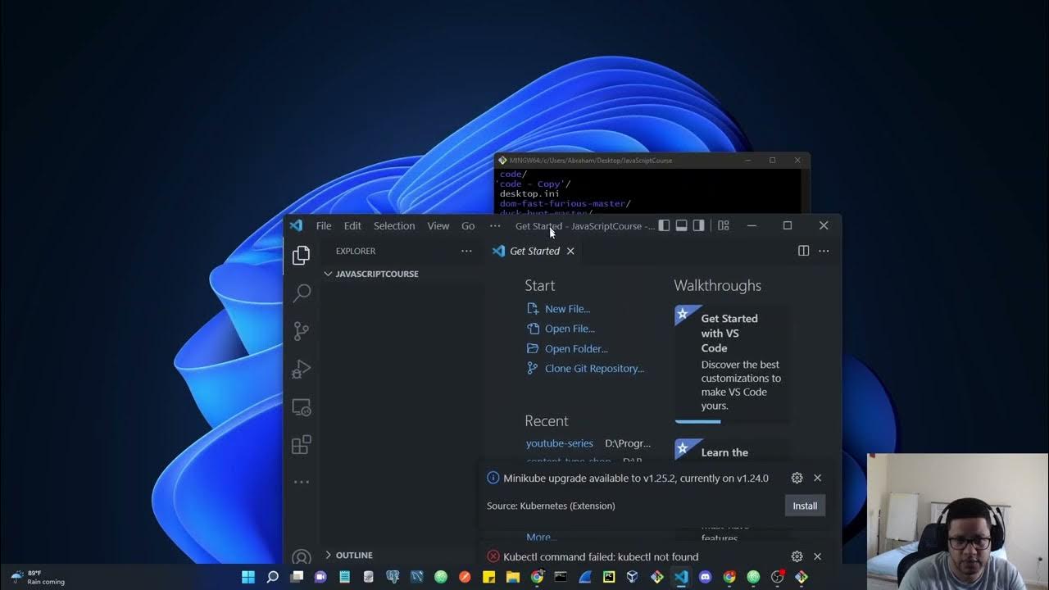Click the Open Folder... link
Screen dimensions: 1049x590
576,348
